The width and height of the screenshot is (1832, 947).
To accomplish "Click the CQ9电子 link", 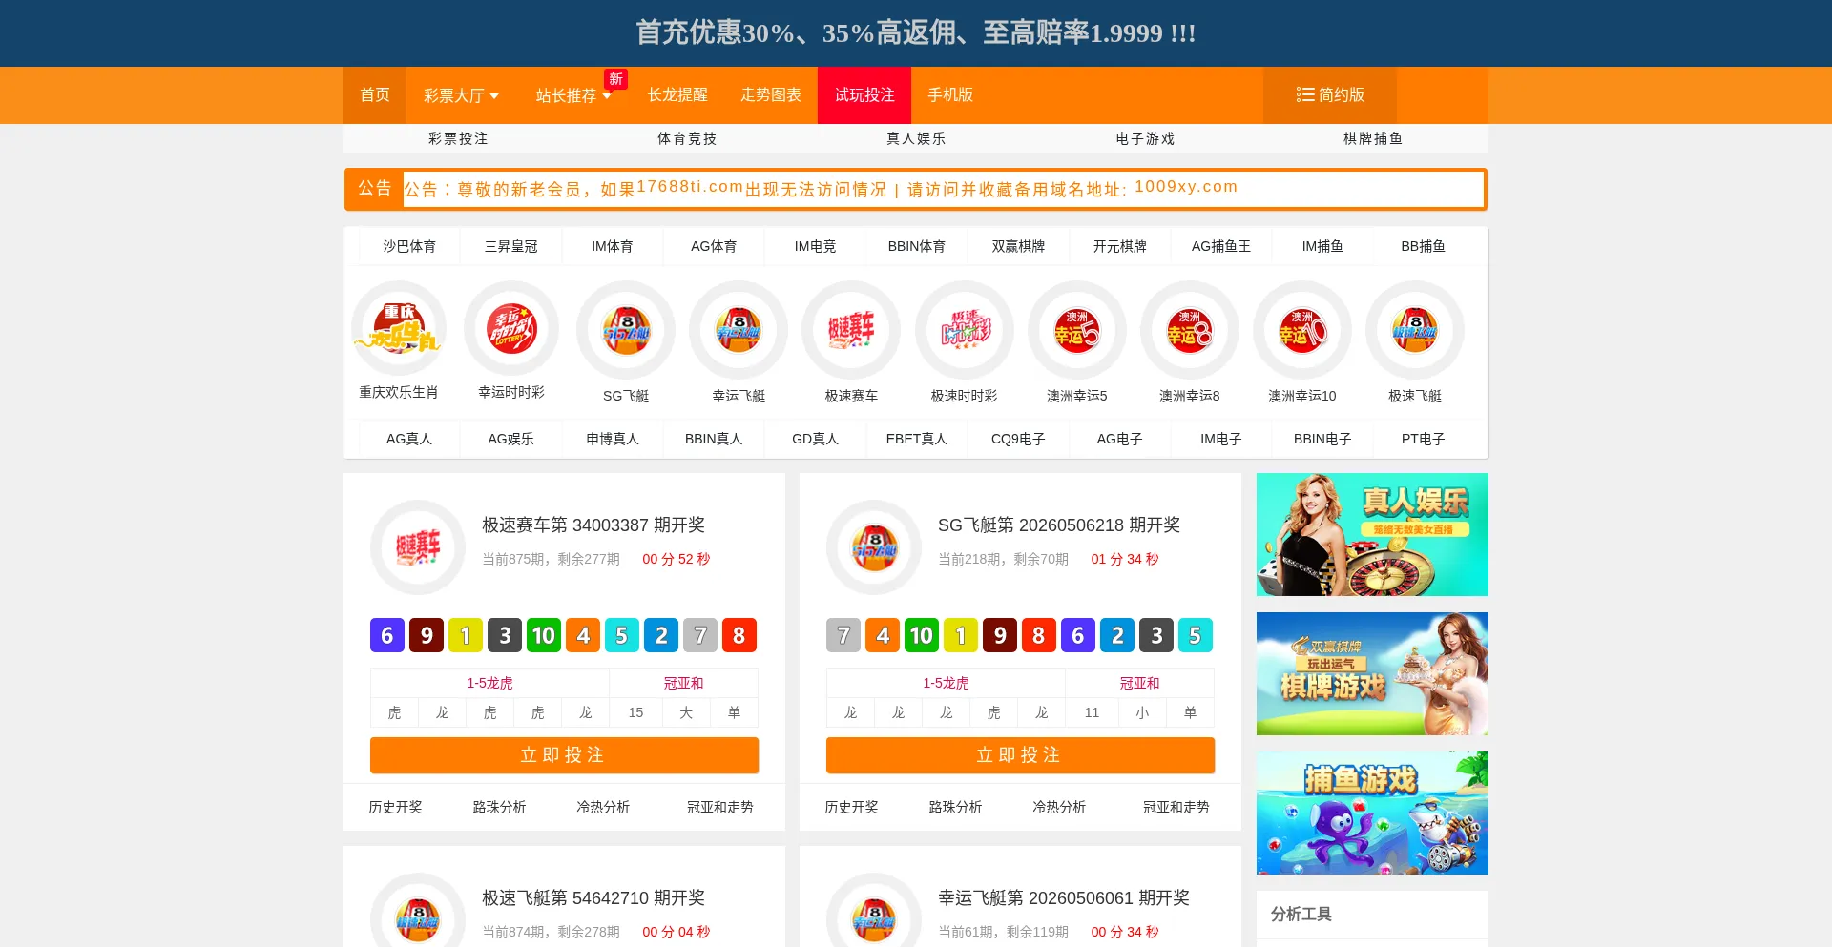I will coord(1018,439).
